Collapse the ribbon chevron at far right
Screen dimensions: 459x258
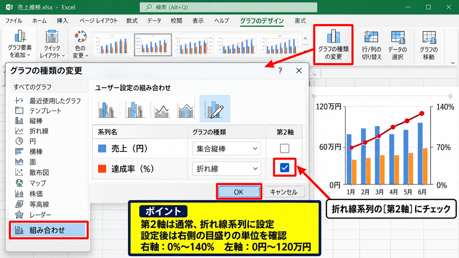point(453,63)
